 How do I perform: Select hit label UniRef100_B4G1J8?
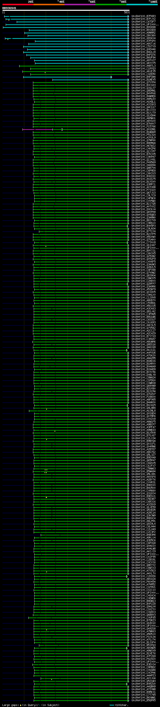tap(143, 52)
